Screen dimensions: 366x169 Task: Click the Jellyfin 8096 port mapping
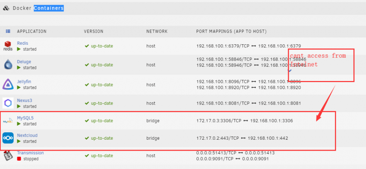pos(249,82)
